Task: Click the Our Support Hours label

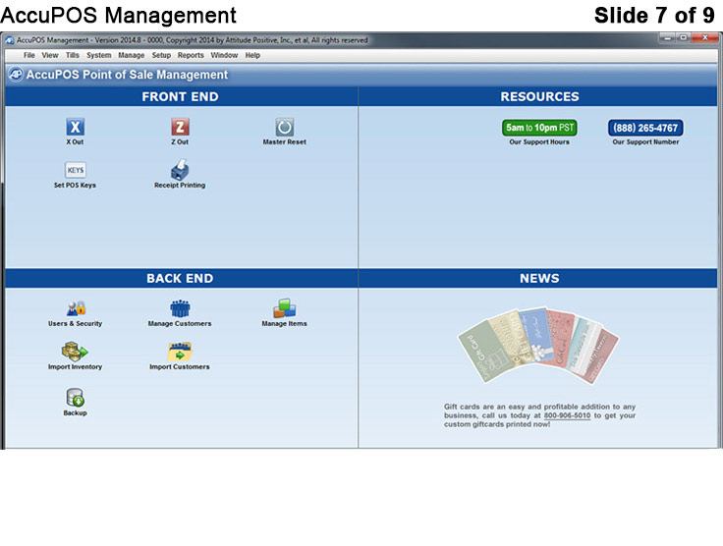Action: tap(539, 142)
